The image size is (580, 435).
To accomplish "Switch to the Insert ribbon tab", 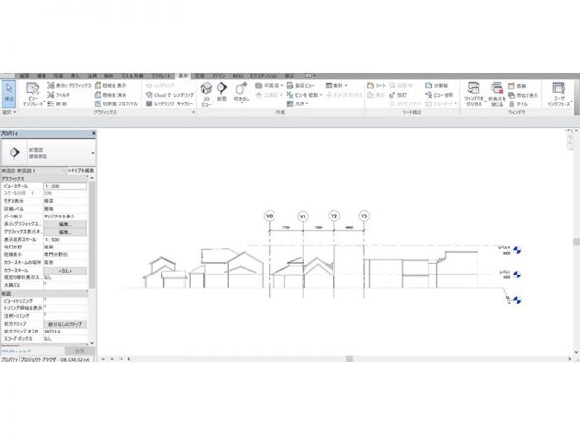I will click(74, 75).
